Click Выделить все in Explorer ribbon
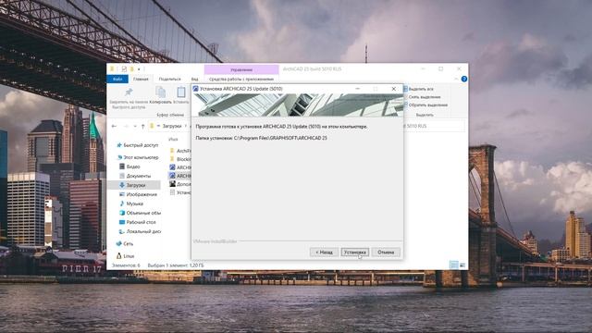This screenshot has width=592, height=333. (418, 89)
